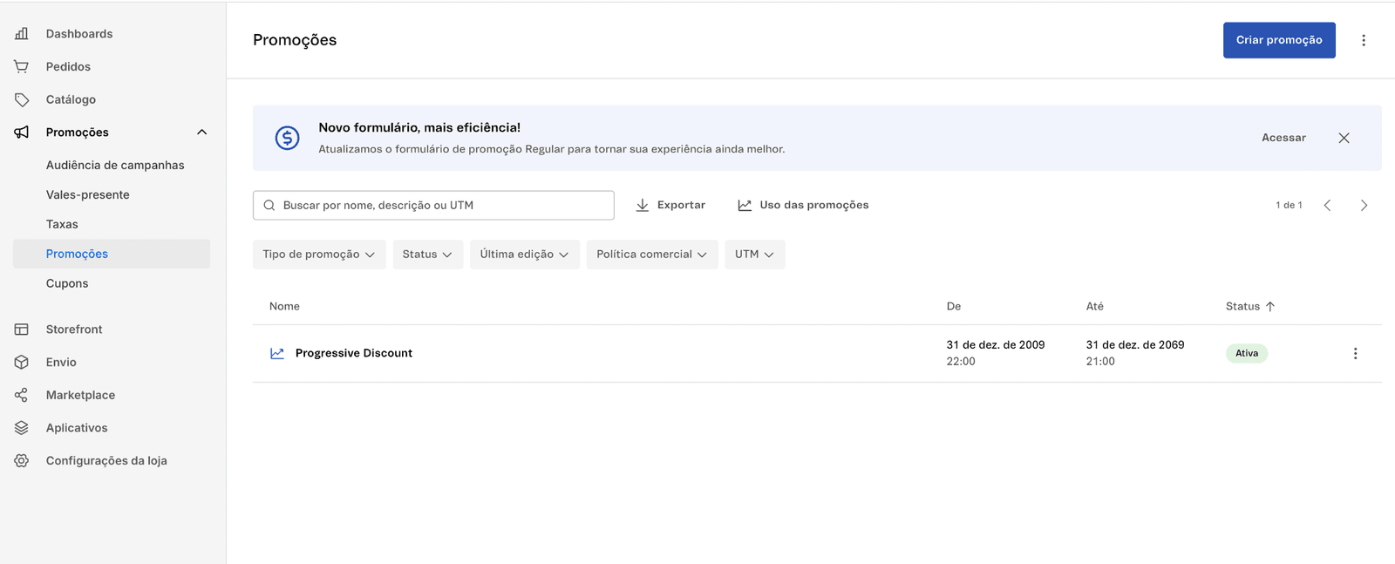Viewport: 1395px width, 564px height.
Task: Select Vales-presente submenu item
Action: (x=88, y=195)
